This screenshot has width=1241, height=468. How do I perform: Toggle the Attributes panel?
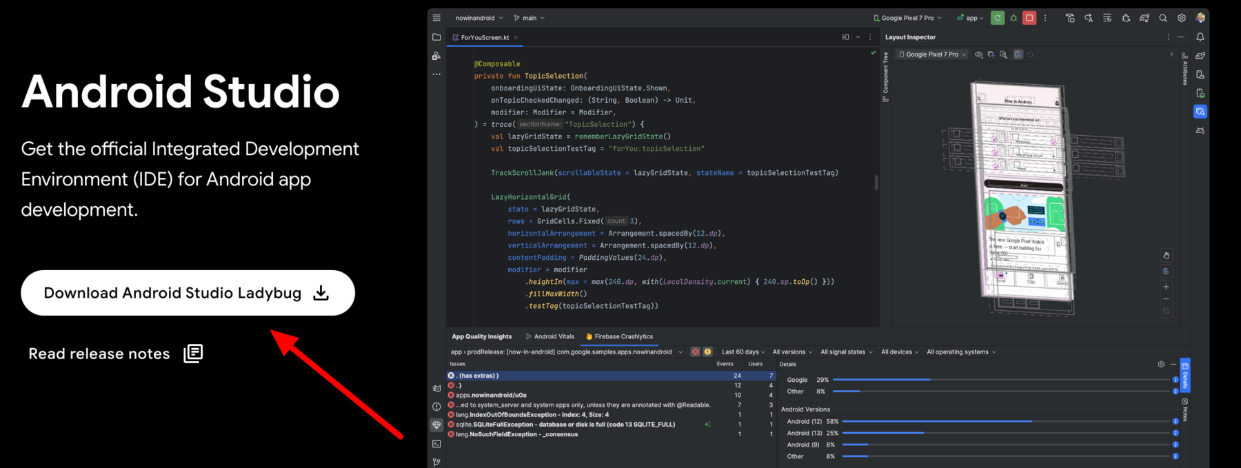coord(1185,69)
